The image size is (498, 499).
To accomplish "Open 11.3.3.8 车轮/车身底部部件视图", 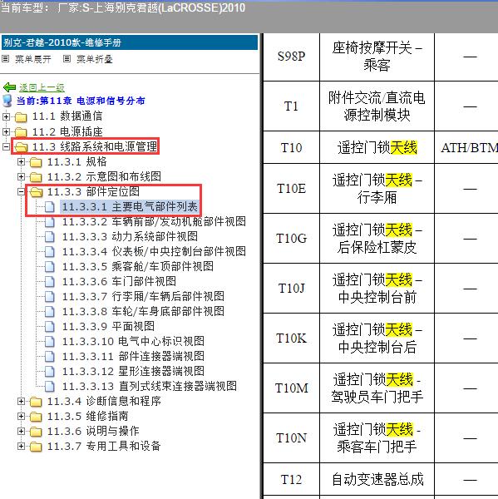I will pyautogui.click(x=143, y=311).
